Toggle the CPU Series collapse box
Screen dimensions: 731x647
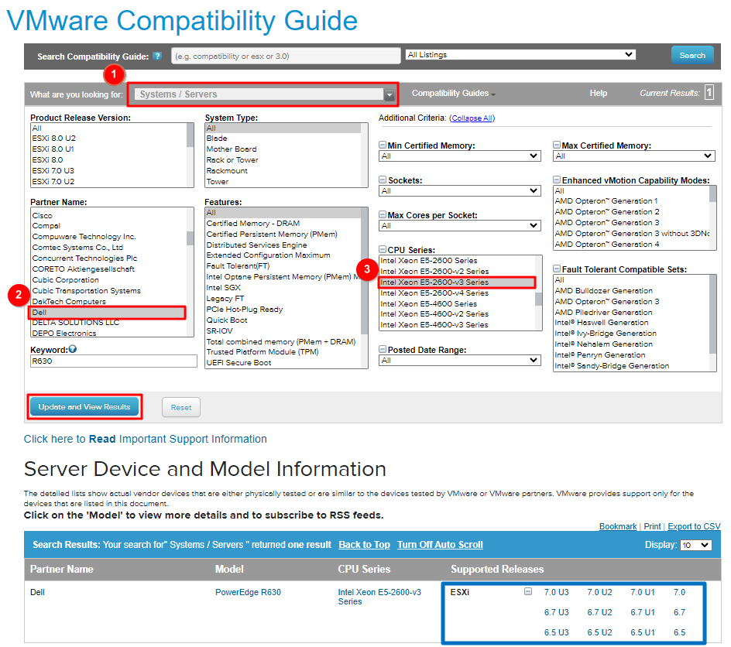383,250
